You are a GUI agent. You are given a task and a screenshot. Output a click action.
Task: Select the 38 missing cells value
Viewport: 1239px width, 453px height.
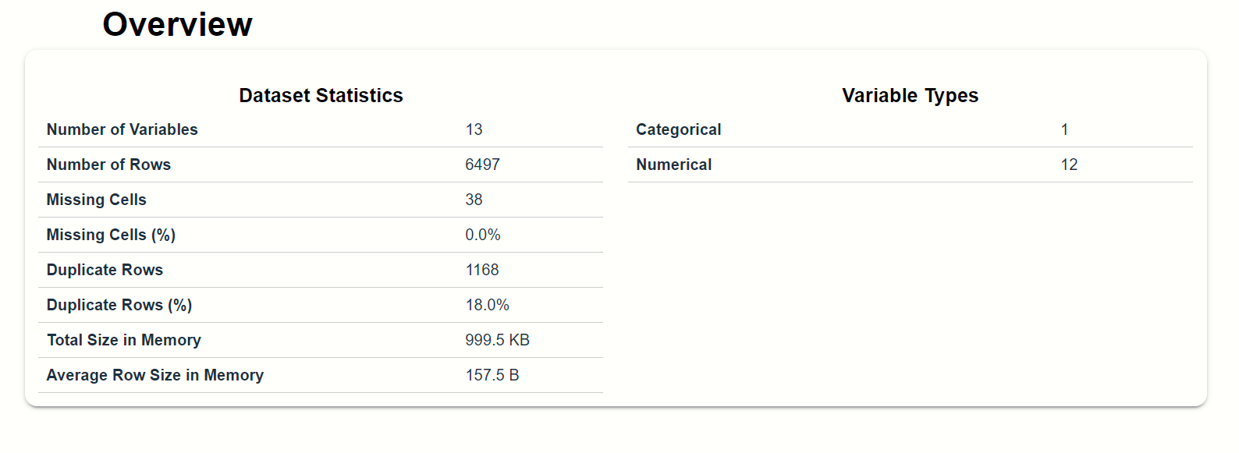[x=474, y=200]
